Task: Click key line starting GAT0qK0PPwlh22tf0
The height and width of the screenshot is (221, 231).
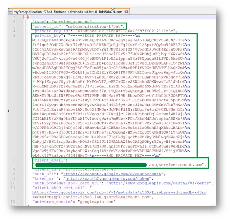Action: coord(111,54)
